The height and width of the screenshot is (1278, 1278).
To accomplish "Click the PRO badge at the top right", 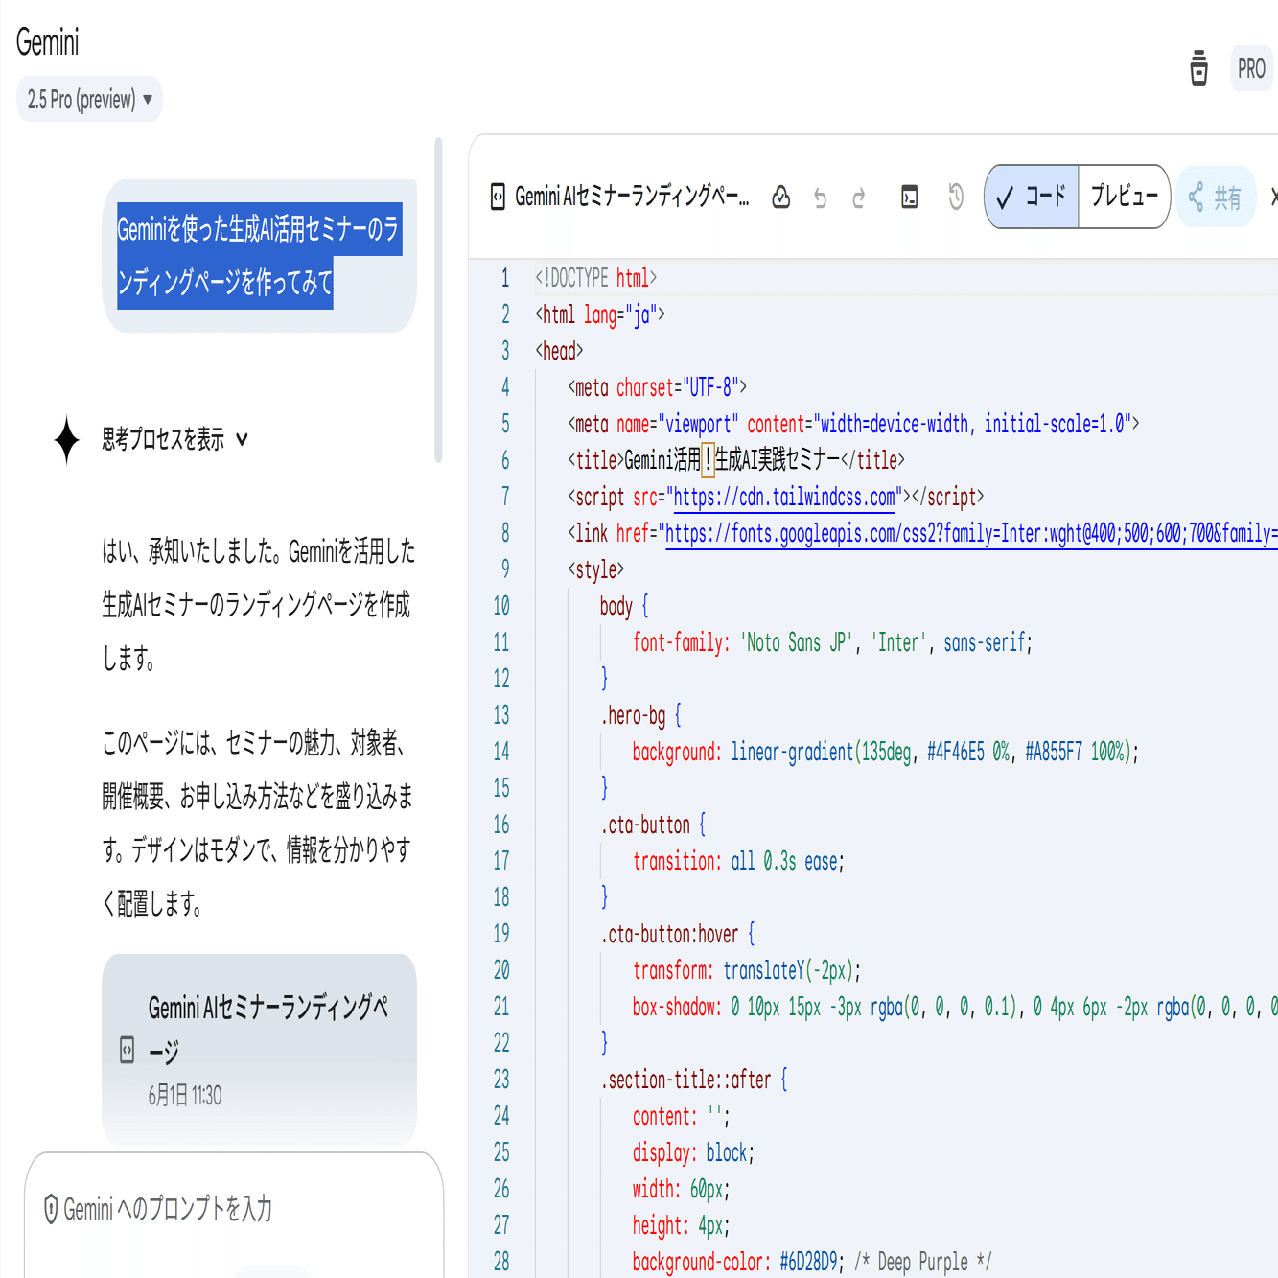I will (x=1252, y=69).
